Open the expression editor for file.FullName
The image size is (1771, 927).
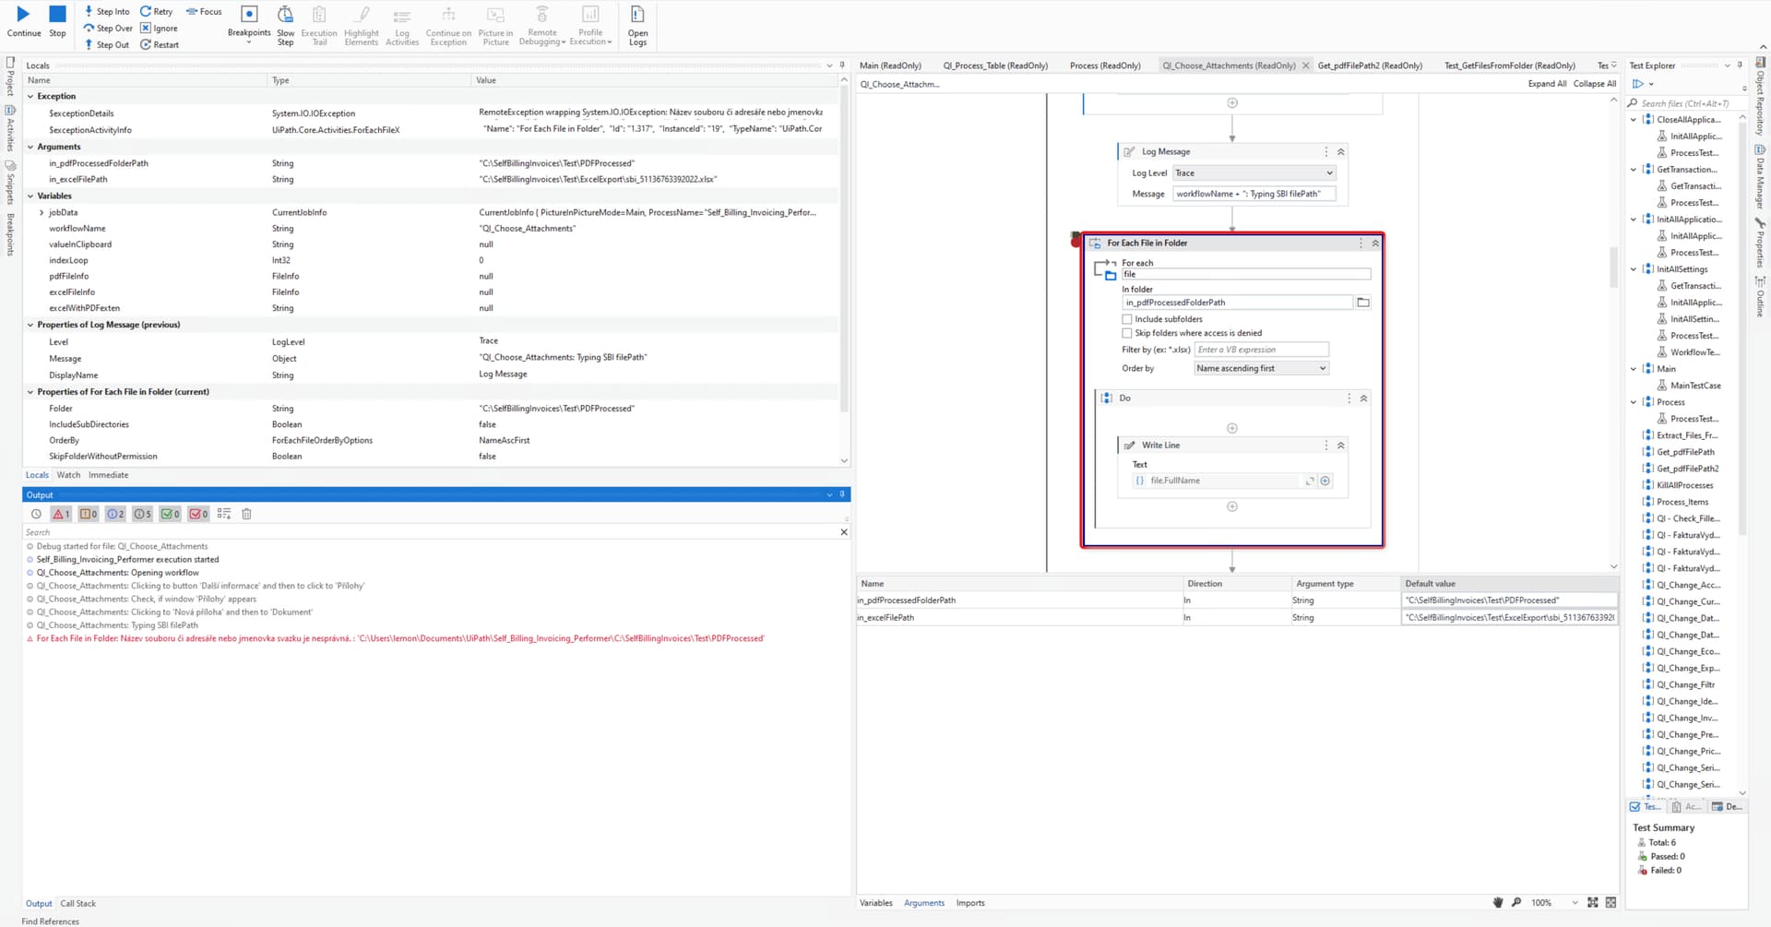click(1310, 481)
